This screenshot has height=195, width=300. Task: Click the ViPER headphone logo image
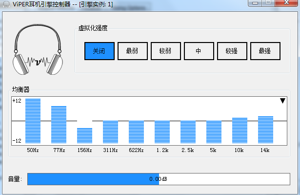(x=38, y=49)
